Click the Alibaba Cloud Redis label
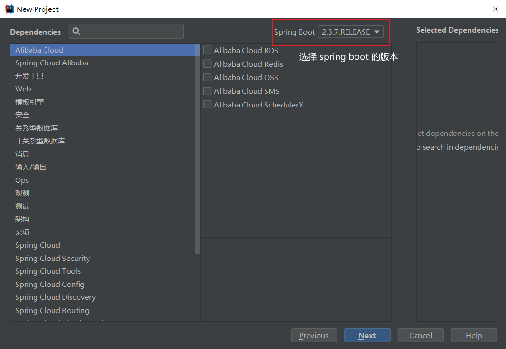This screenshot has width=506, height=349. pyautogui.click(x=249, y=64)
